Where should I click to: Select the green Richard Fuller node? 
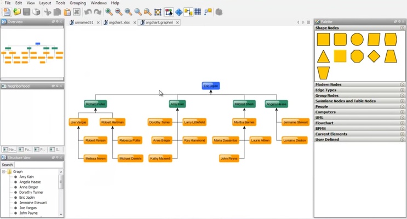pyautogui.click(x=95, y=104)
